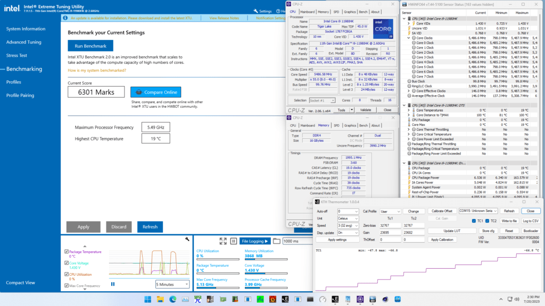Open Profiles in XTU sidebar
The width and height of the screenshot is (545, 306).
pos(13,82)
